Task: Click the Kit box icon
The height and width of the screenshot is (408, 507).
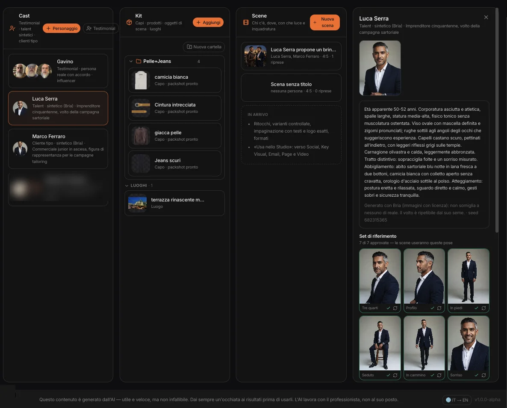Action: pos(129,22)
